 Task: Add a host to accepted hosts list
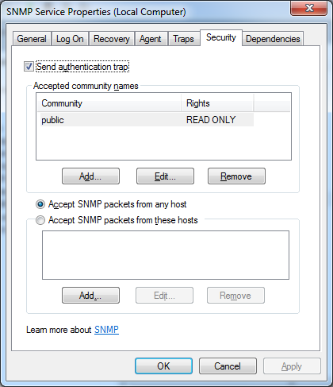(90, 296)
